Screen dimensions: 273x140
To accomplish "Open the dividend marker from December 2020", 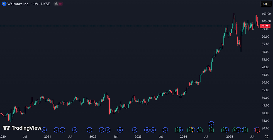I will tap(44, 130).
